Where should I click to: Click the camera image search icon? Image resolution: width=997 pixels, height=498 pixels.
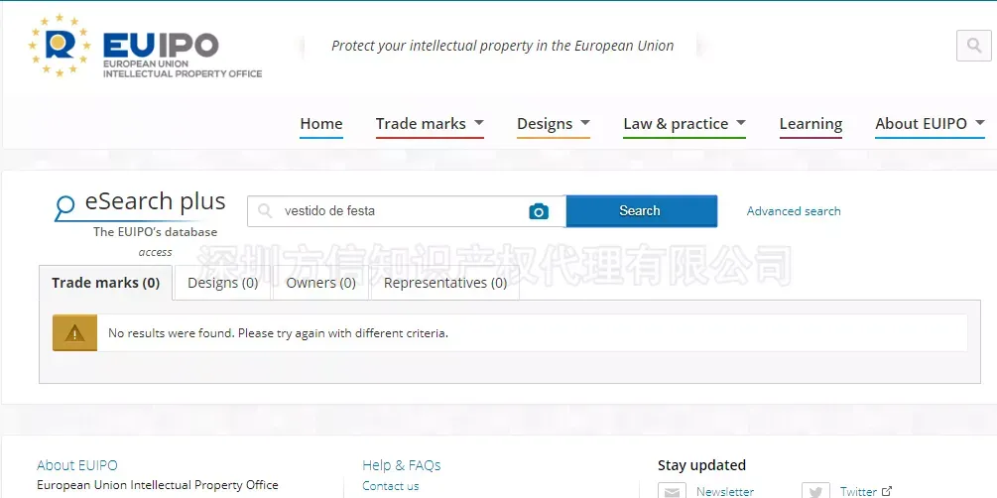(539, 211)
